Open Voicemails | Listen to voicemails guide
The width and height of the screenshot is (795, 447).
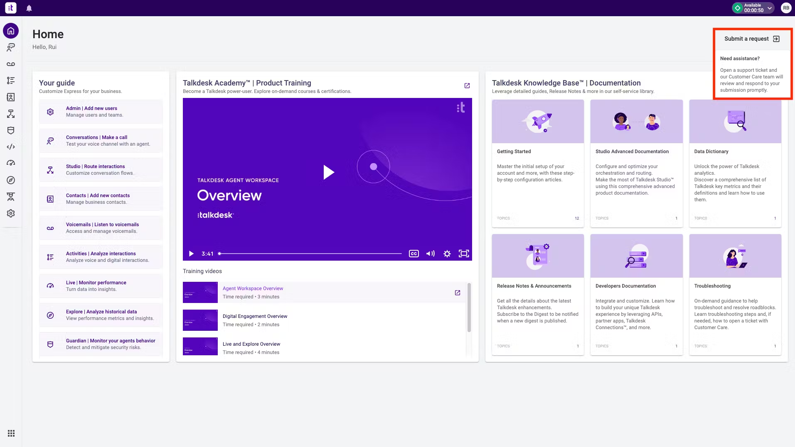[x=101, y=228]
